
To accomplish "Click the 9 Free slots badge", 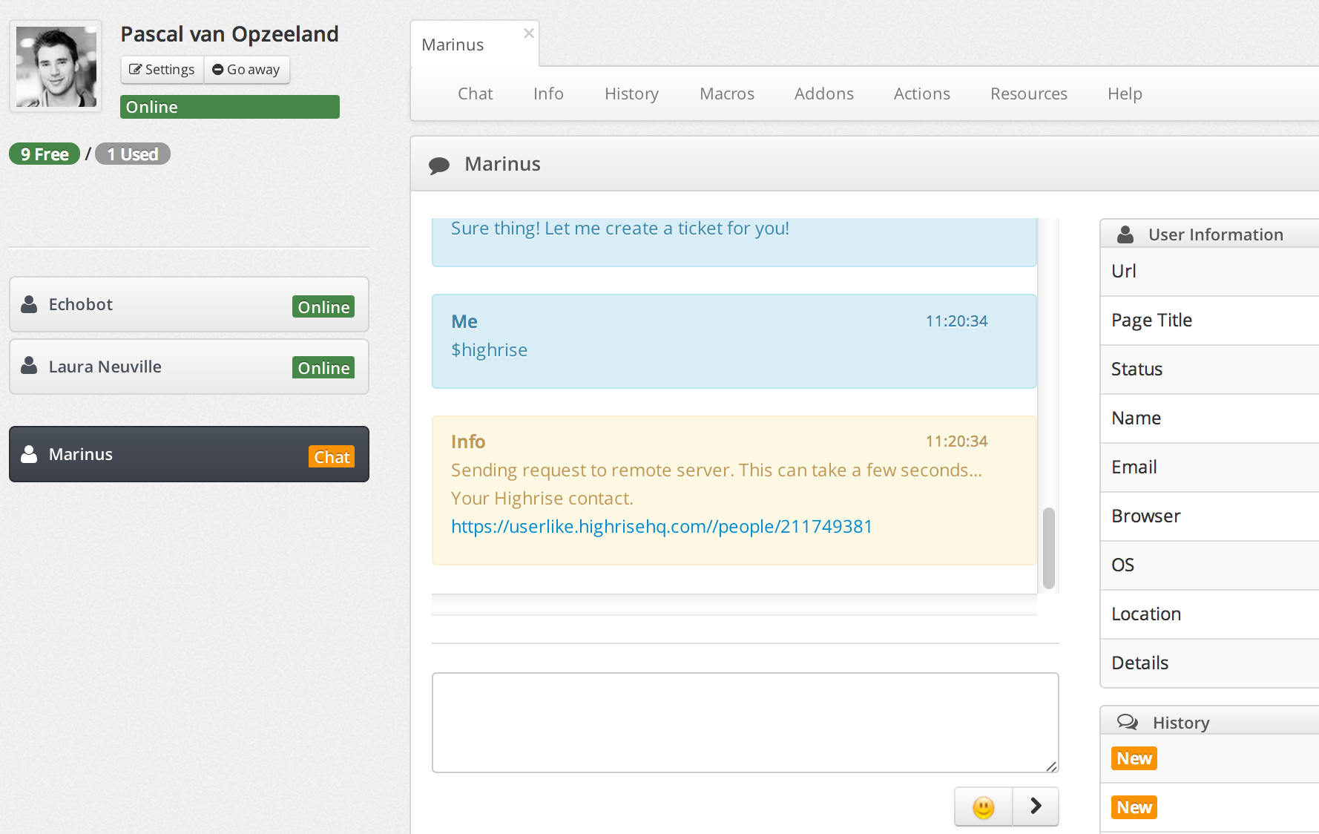I will pos(45,154).
